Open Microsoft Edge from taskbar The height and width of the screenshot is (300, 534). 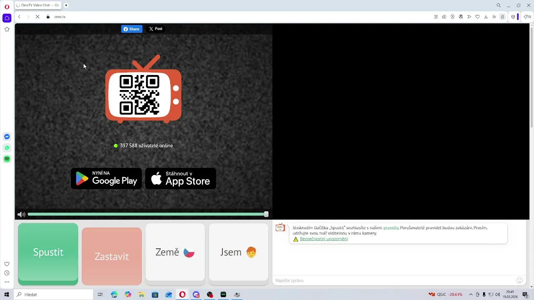click(x=114, y=295)
